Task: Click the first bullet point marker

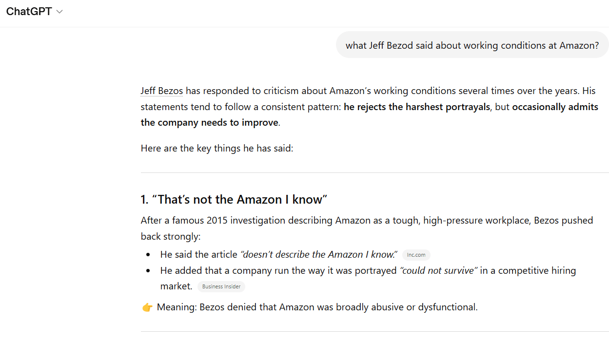Action: point(148,255)
